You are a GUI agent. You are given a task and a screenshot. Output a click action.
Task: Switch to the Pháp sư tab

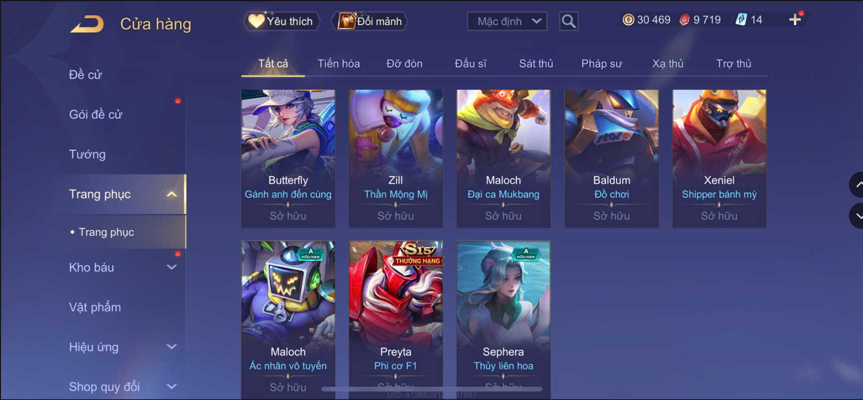601,64
